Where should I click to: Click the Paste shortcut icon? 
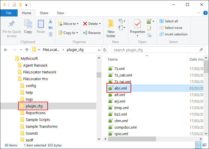pyautogui.click(x=50, y=34)
